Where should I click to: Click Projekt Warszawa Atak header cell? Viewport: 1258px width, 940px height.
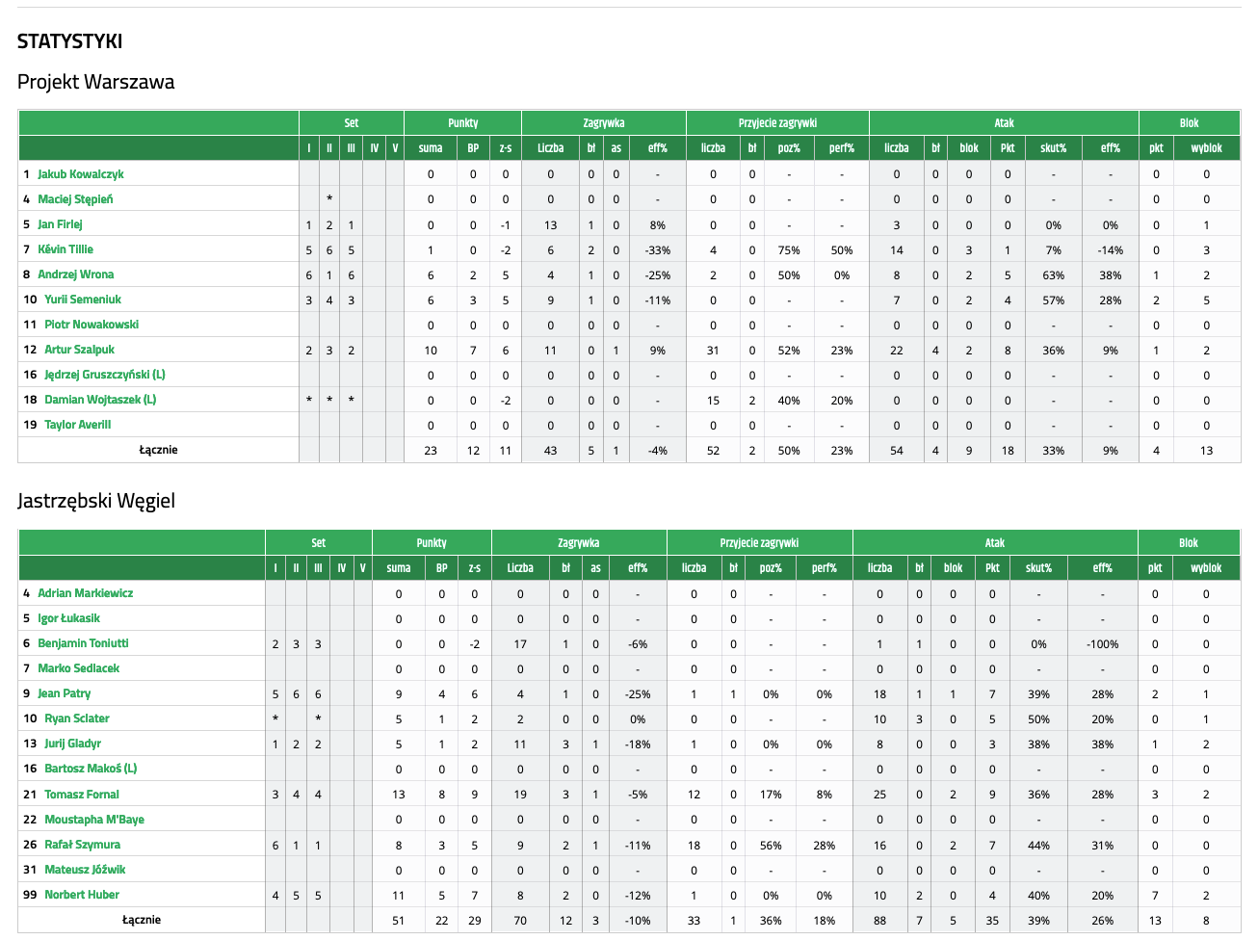tap(1004, 123)
